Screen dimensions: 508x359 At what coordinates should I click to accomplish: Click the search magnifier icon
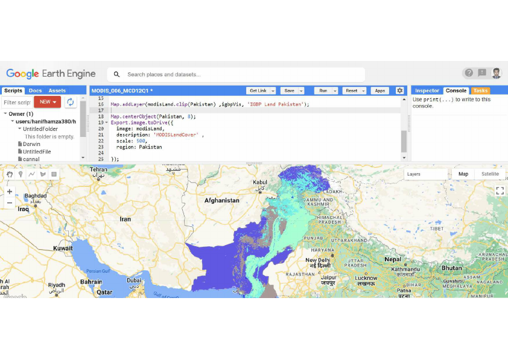click(x=116, y=75)
